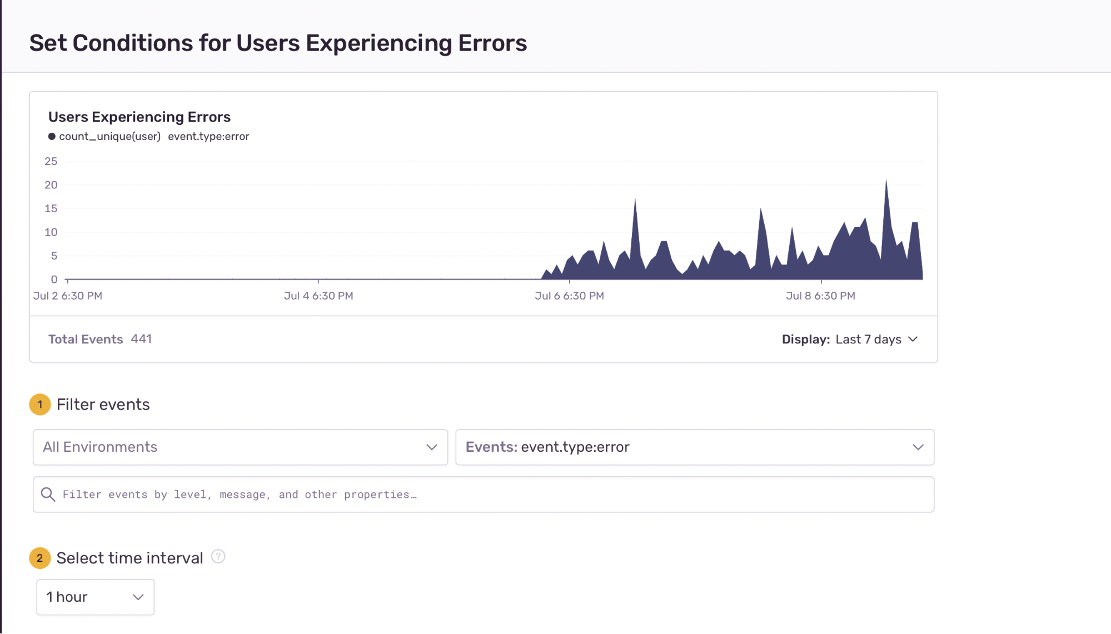This screenshot has height=634, width=1111.
Task: Change Display Last 7 days selector
Action: point(868,340)
